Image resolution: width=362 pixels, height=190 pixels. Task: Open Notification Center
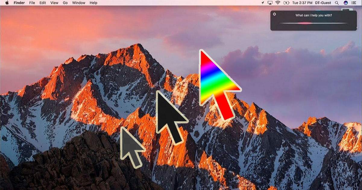tap(354, 3)
